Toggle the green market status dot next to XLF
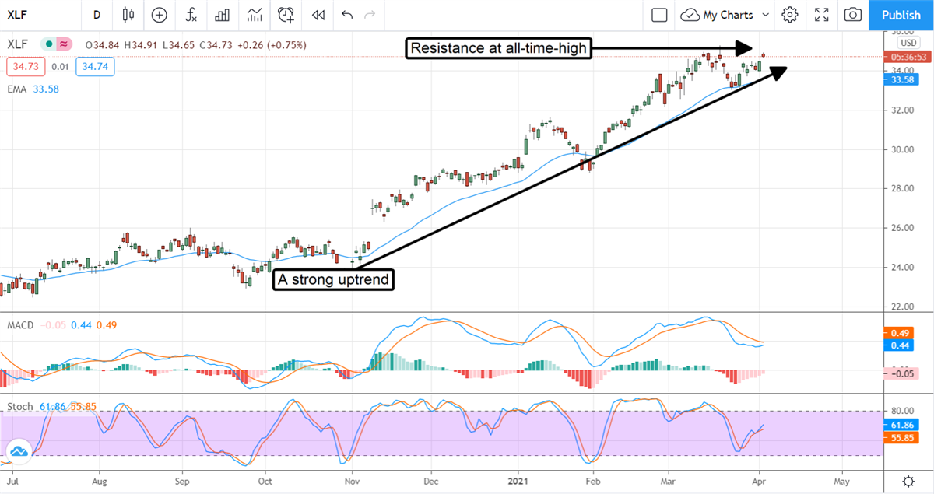 click(x=49, y=44)
